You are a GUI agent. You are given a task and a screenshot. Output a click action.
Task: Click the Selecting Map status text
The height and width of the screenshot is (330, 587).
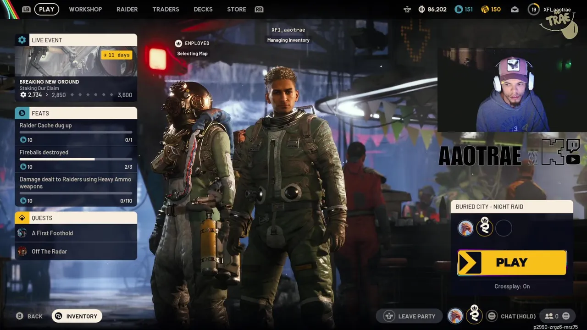pos(192,54)
